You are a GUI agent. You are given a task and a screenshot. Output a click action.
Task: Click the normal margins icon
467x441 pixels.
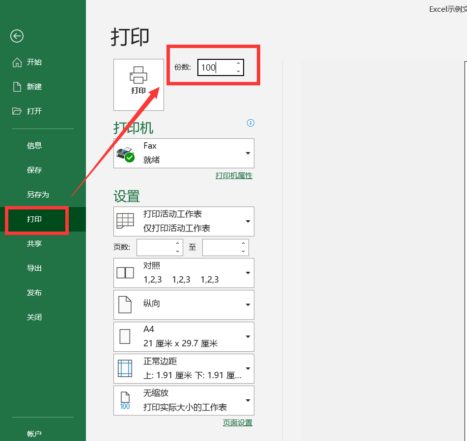125,368
